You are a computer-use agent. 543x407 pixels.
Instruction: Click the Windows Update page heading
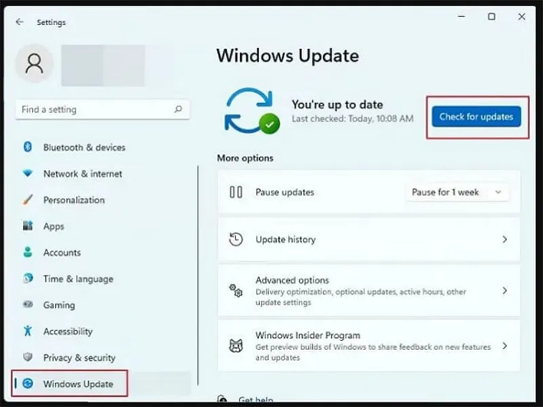point(288,56)
